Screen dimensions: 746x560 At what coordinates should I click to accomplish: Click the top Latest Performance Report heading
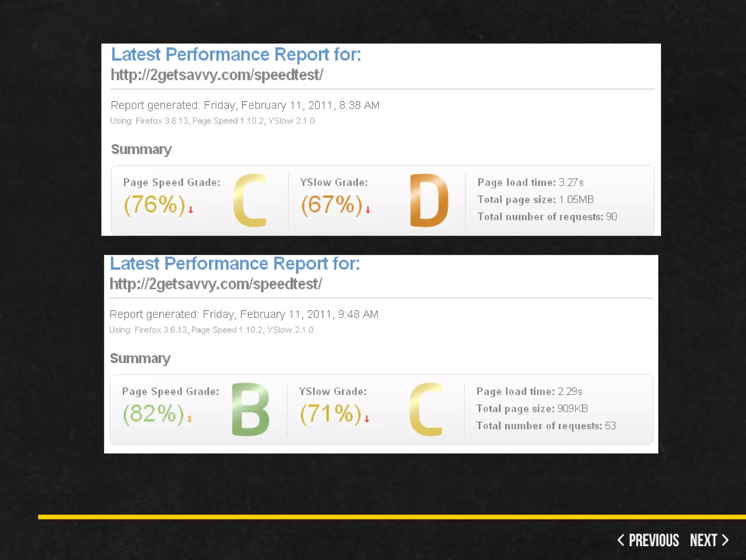point(236,55)
